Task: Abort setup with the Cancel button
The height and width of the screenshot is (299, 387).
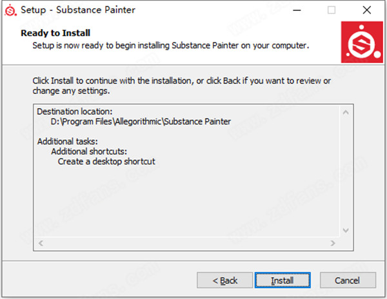Action: click(348, 280)
